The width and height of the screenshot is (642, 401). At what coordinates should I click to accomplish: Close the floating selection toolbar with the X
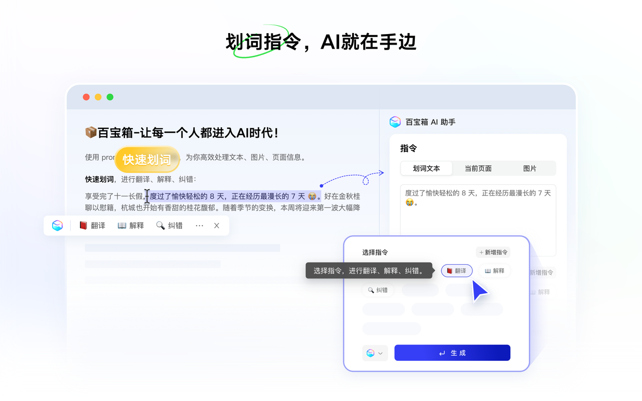pyautogui.click(x=216, y=226)
